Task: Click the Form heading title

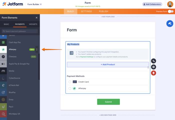Action: click(x=72, y=30)
